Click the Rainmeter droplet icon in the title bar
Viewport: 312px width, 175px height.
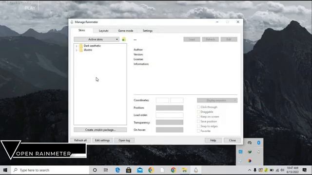coord(72,22)
